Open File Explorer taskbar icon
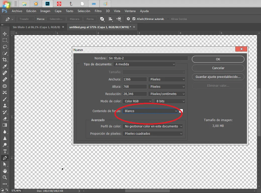 24,4
